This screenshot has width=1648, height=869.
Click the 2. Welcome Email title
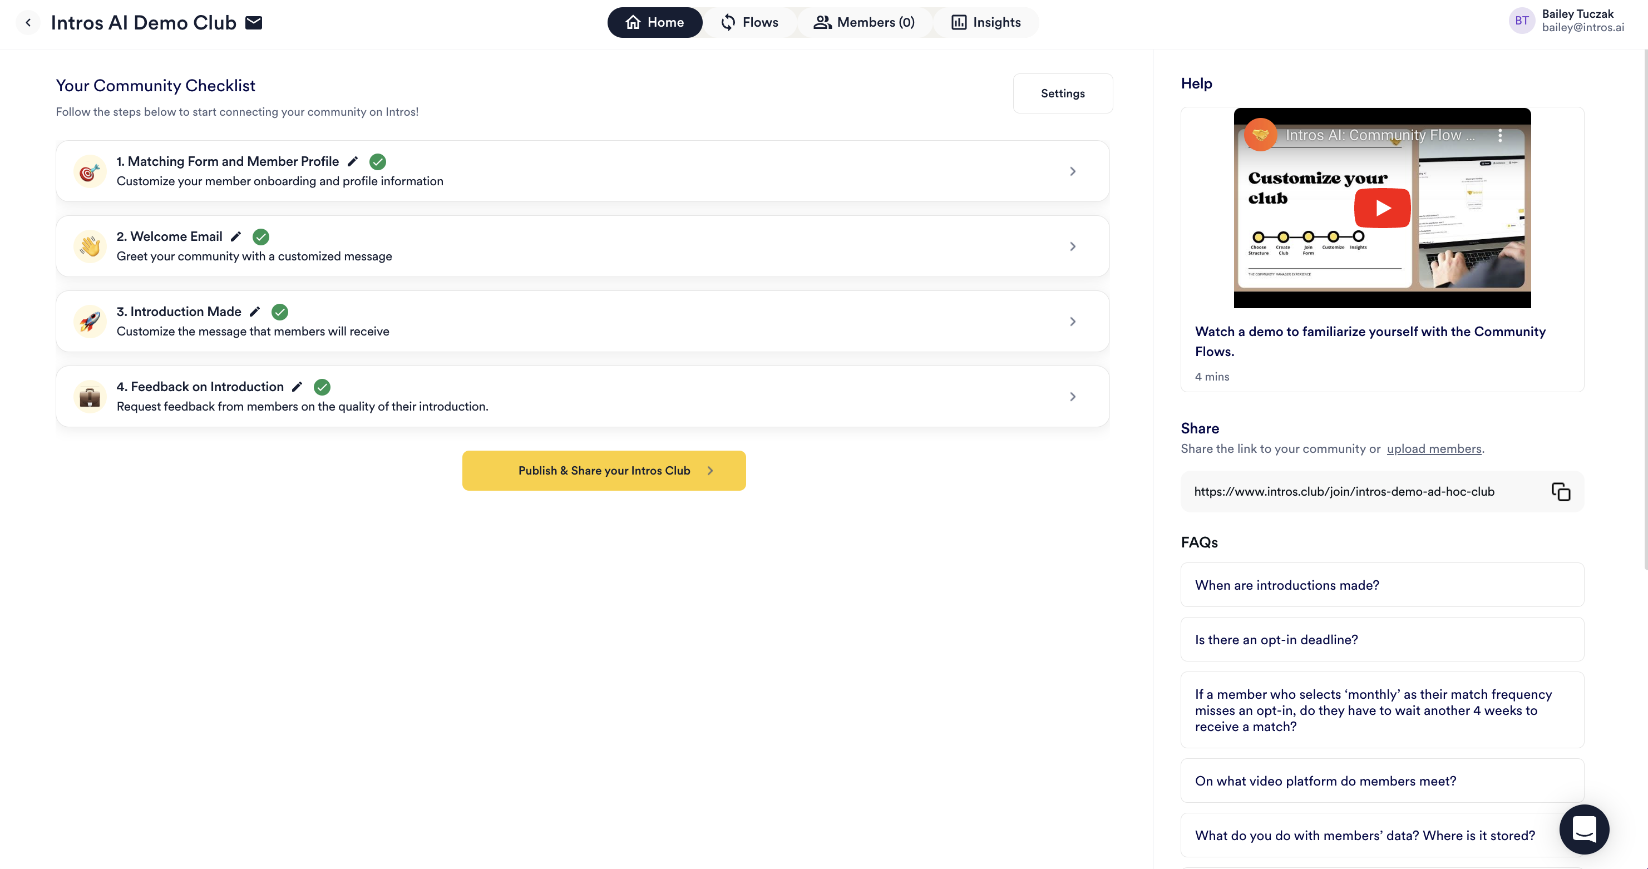pyautogui.click(x=169, y=236)
